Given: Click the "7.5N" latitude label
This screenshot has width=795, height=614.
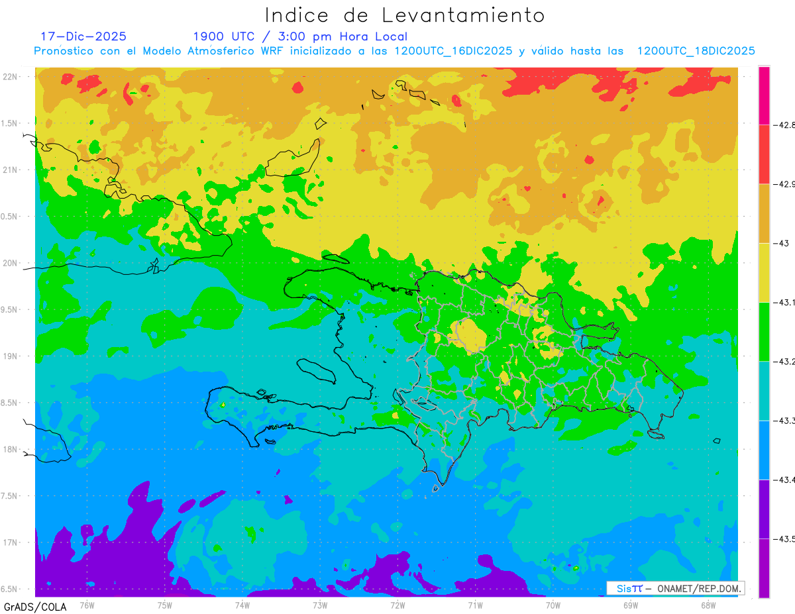Looking at the screenshot, I should 9,496.
